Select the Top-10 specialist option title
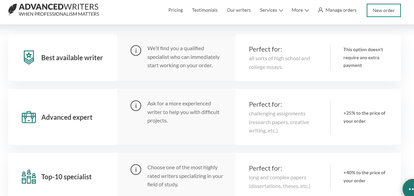The height and width of the screenshot is (196, 414). [x=66, y=177]
